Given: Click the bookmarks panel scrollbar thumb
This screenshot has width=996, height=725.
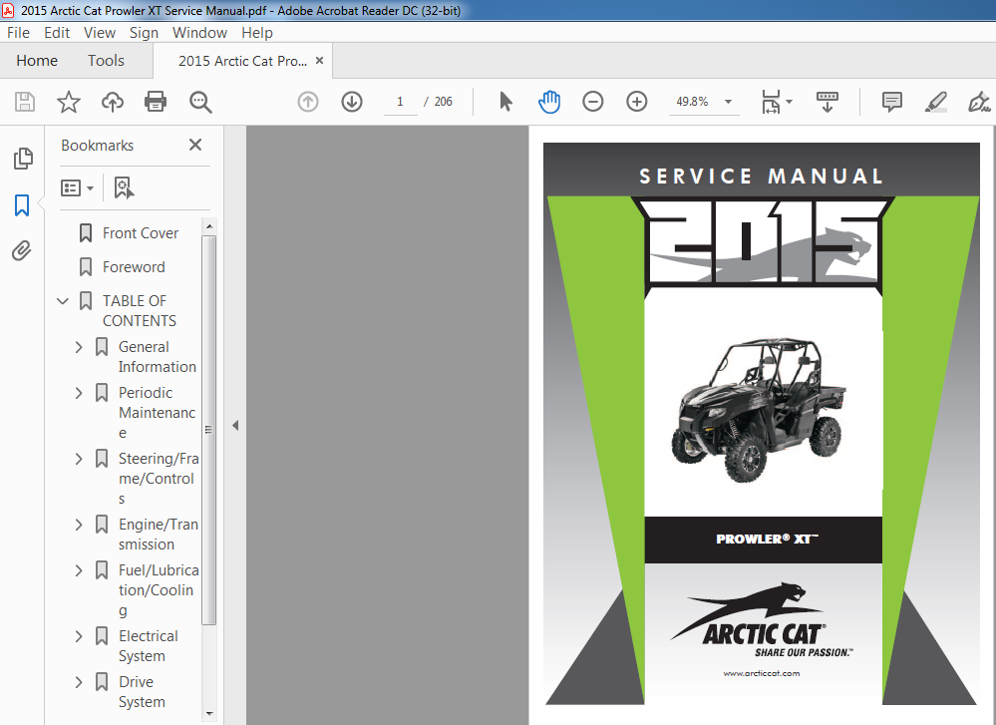Looking at the screenshot, I should (209, 430).
